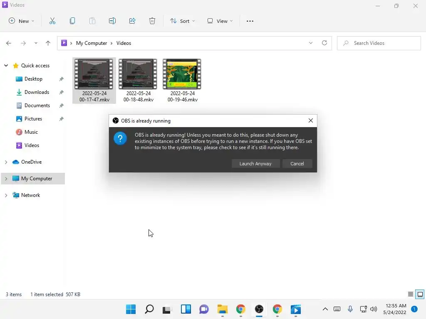Click the Copy icon in toolbar

pyautogui.click(x=72, y=21)
